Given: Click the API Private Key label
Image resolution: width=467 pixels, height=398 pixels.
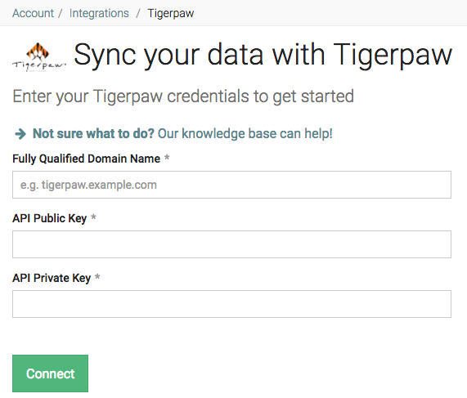Looking at the screenshot, I should (52, 278).
